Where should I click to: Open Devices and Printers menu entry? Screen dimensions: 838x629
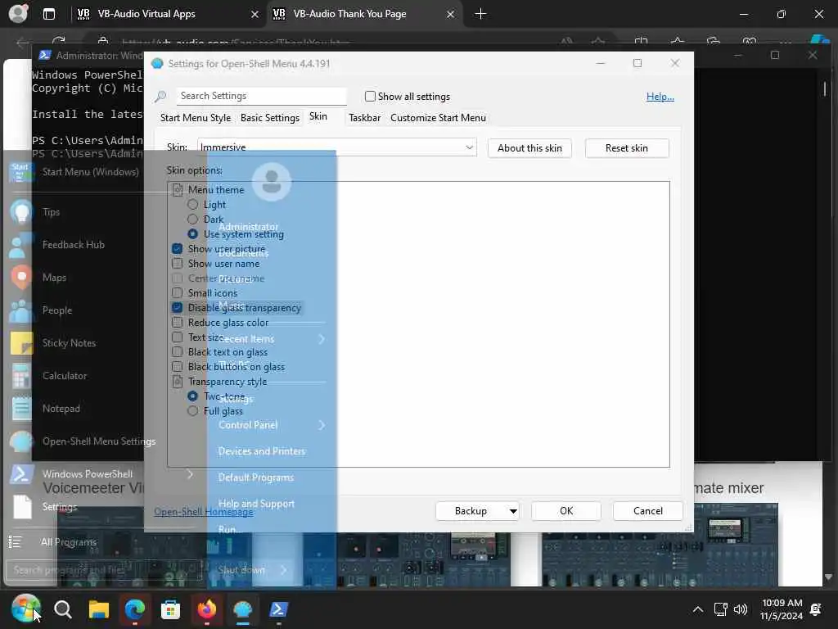[x=262, y=451]
